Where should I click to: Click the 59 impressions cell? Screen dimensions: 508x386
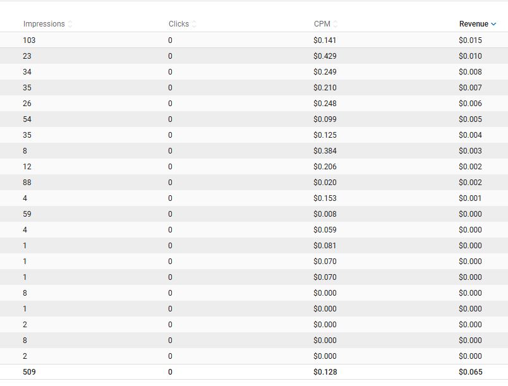point(27,214)
